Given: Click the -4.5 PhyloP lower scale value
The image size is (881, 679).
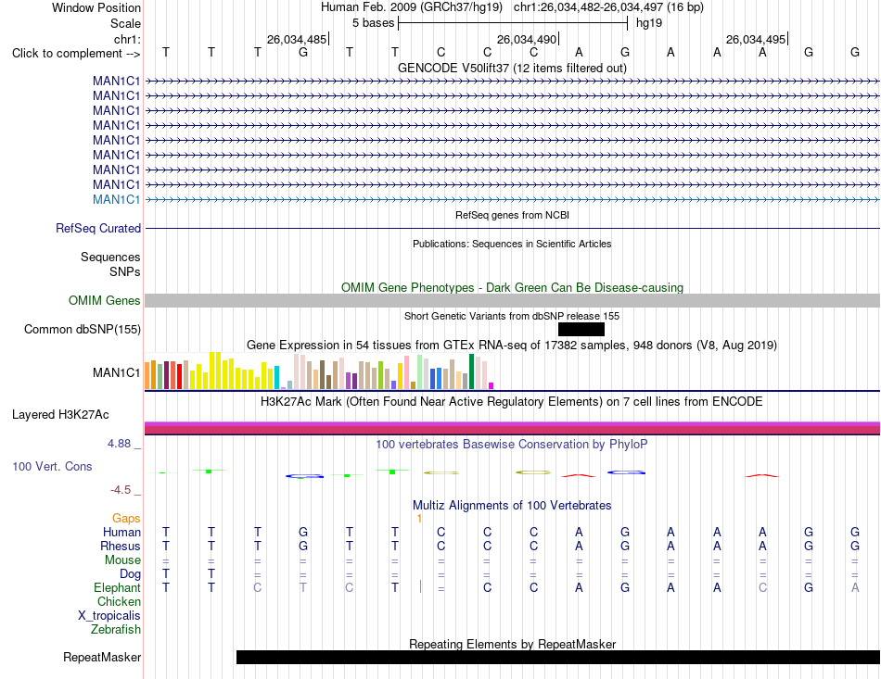Looking at the screenshot, I should coord(121,490).
